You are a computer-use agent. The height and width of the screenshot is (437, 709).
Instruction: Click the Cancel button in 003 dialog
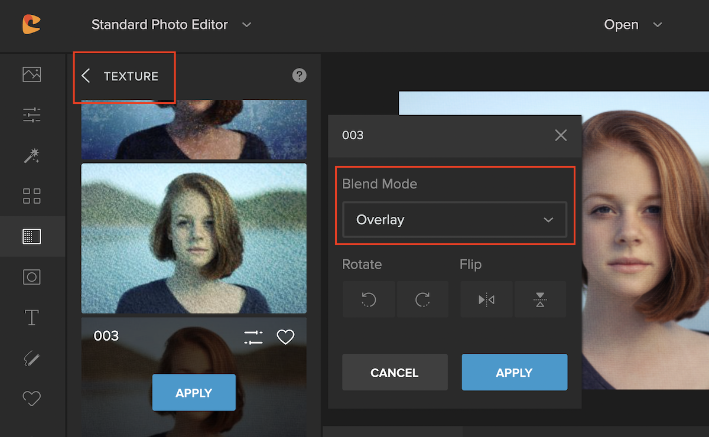click(x=395, y=372)
